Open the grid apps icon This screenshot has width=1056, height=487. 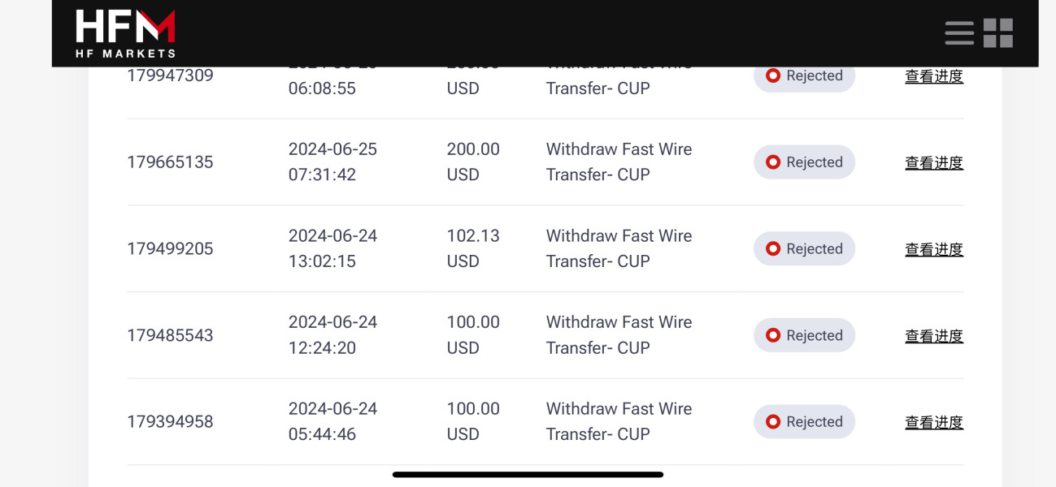coord(998,33)
